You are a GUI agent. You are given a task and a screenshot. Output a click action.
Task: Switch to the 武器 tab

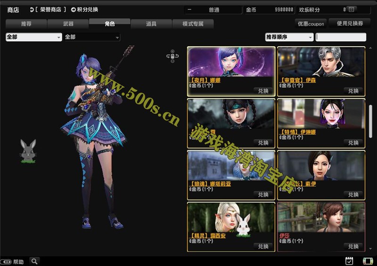68,24
